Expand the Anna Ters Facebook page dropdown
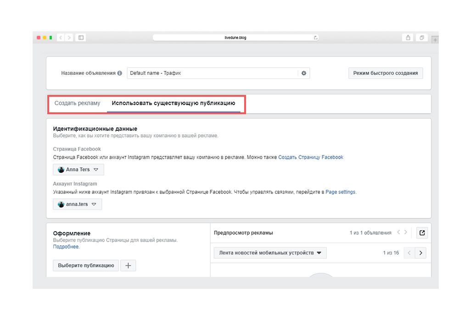The height and width of the screenshot is (321, 459). (78, 170)
